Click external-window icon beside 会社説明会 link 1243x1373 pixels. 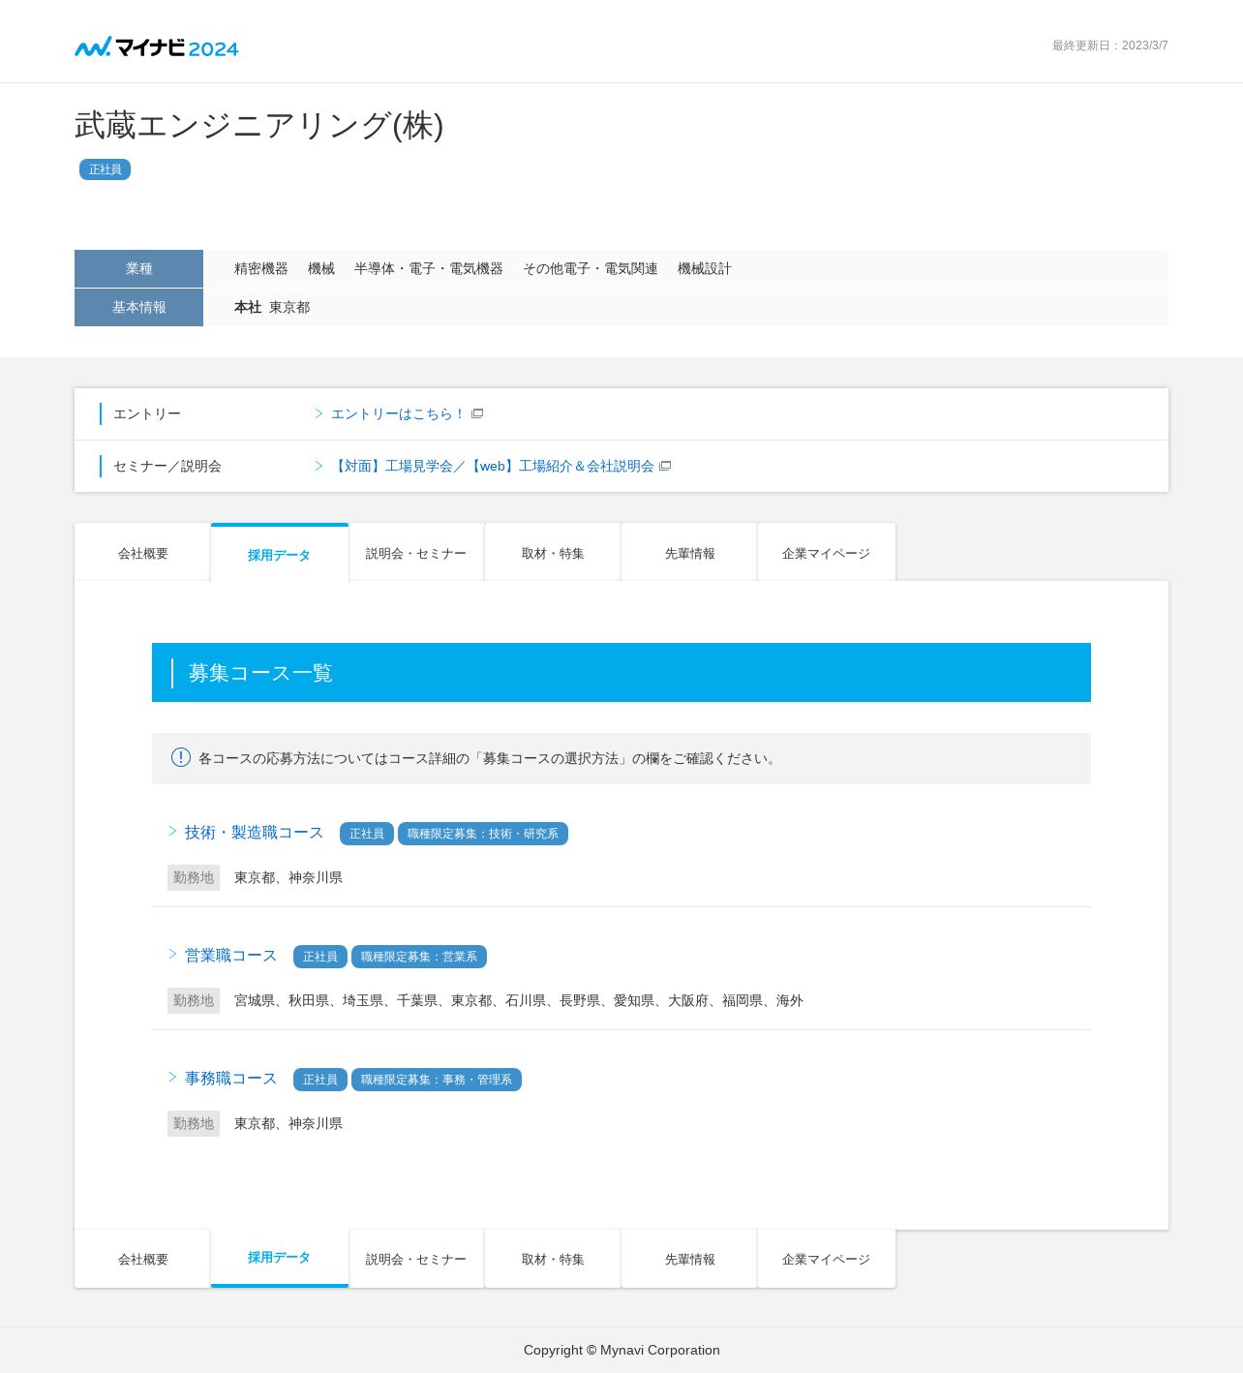pos(665,467)
